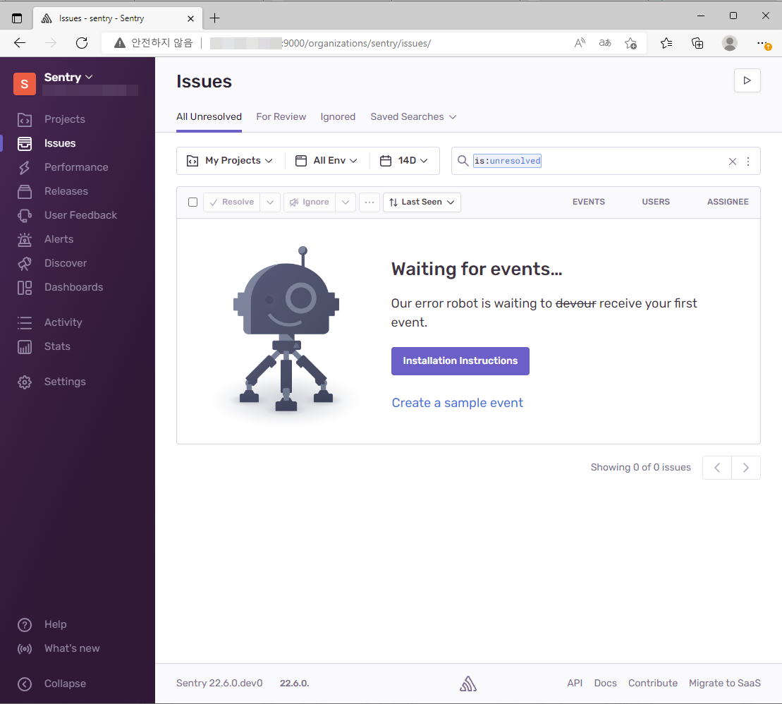
Task: Toggle the vertical tabs button
Action: [x=17, y=18]
